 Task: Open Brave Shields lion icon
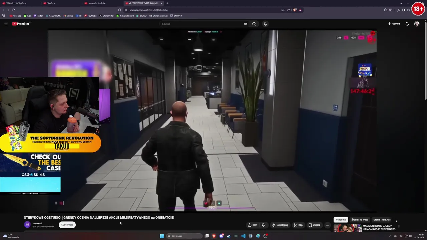point(295,10)
